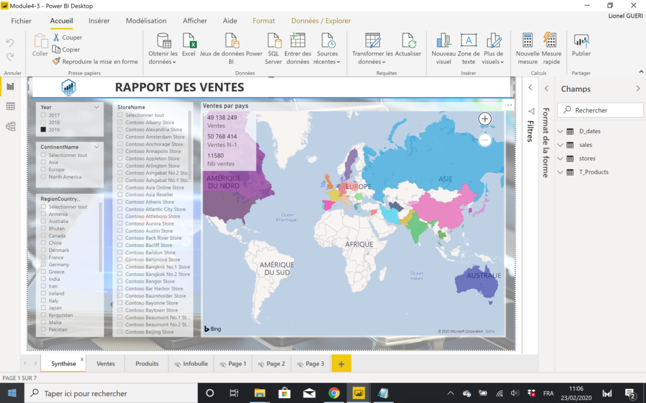Check the Europe continent checkbox
Screen dimensions: 646x403
click(x=44, y=169)
